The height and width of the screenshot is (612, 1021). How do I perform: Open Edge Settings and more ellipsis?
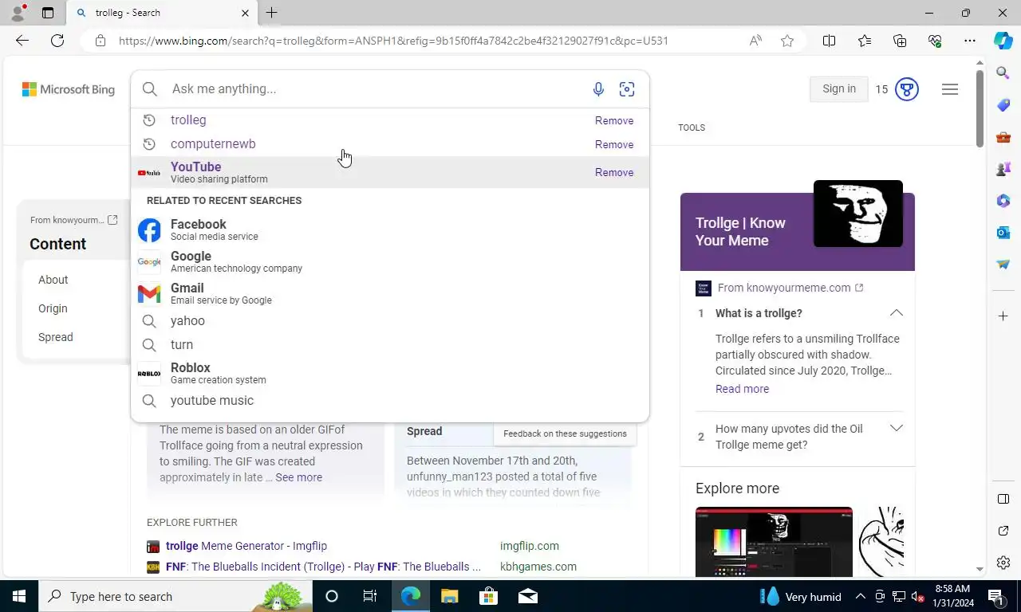(x=970, y=41)
